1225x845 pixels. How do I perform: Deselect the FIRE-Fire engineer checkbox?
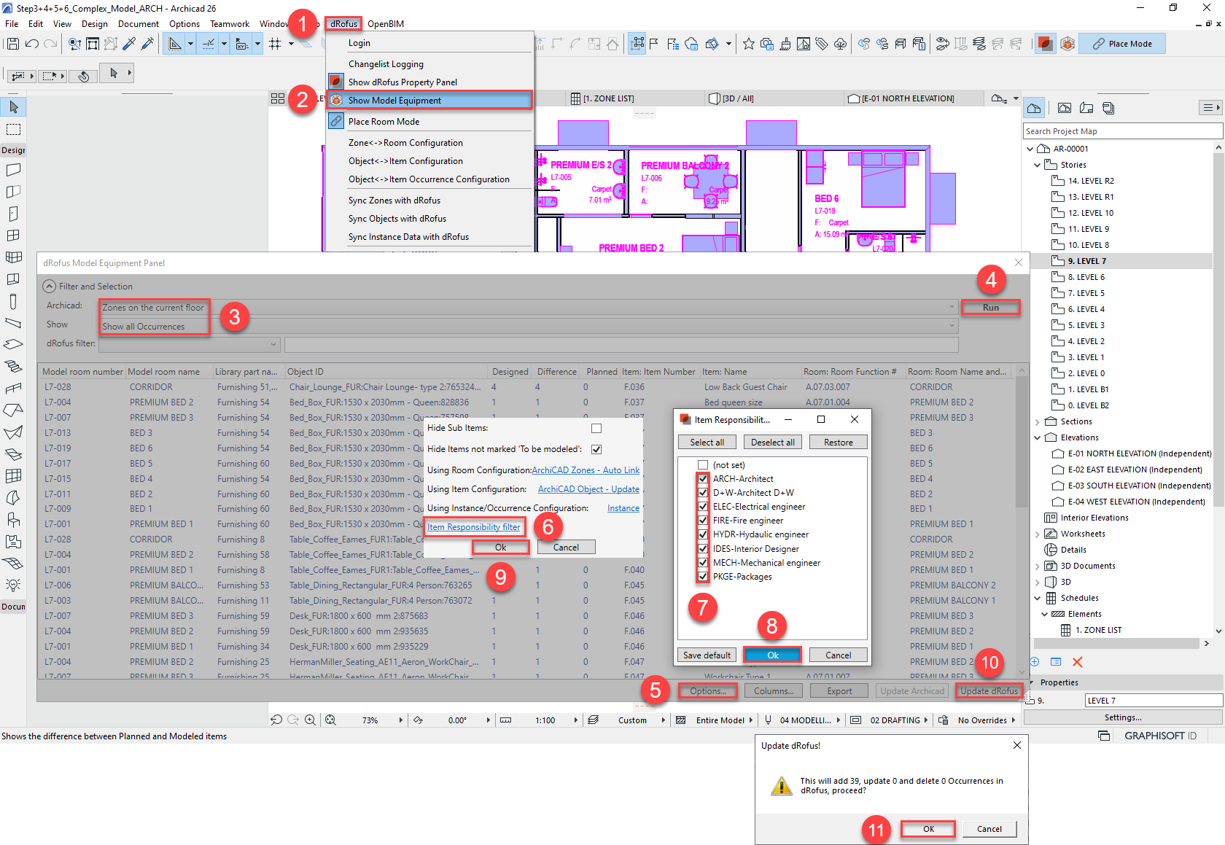(702, 521)
